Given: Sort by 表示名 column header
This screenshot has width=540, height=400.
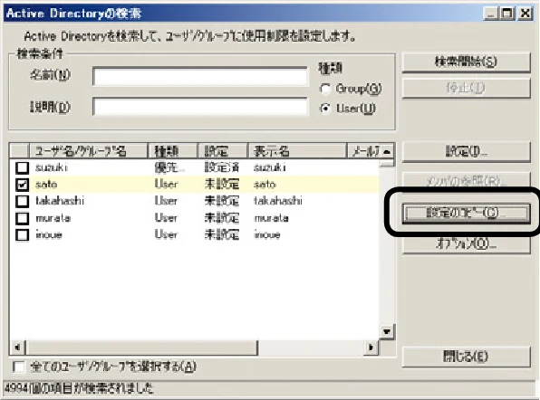Looking at the screenshot, I should click(297, 151).
